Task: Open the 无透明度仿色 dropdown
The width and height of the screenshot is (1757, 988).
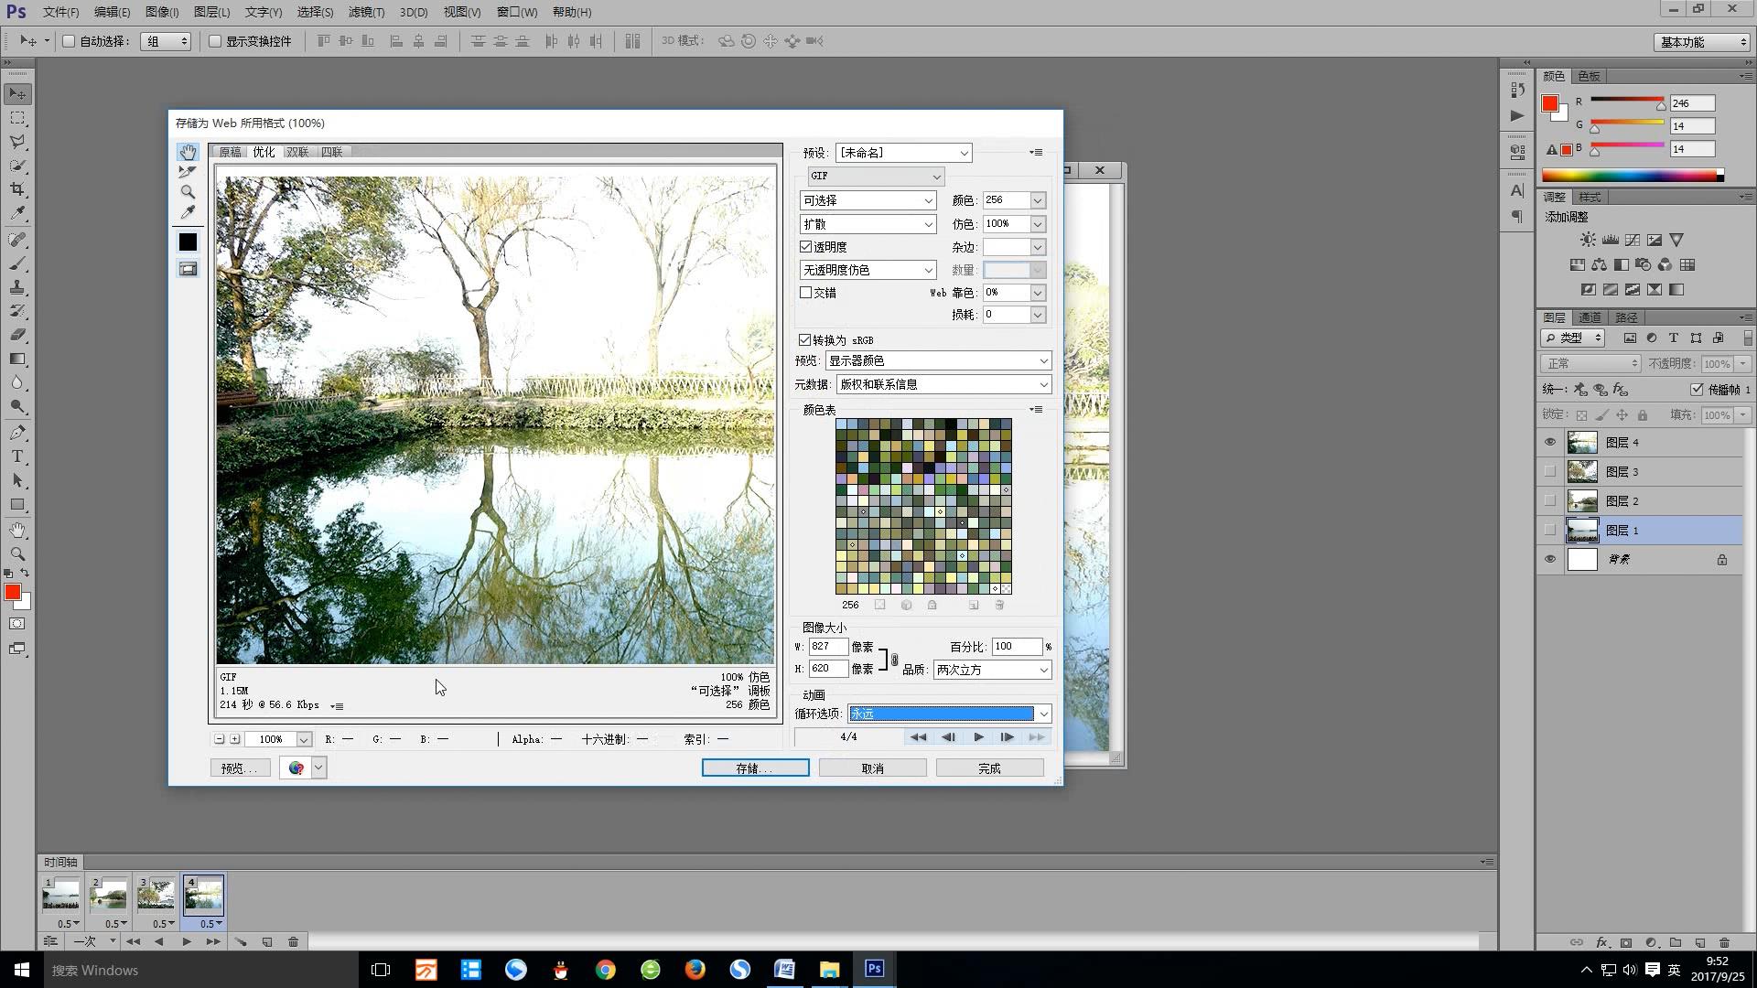Action: (x=868, y=270)
